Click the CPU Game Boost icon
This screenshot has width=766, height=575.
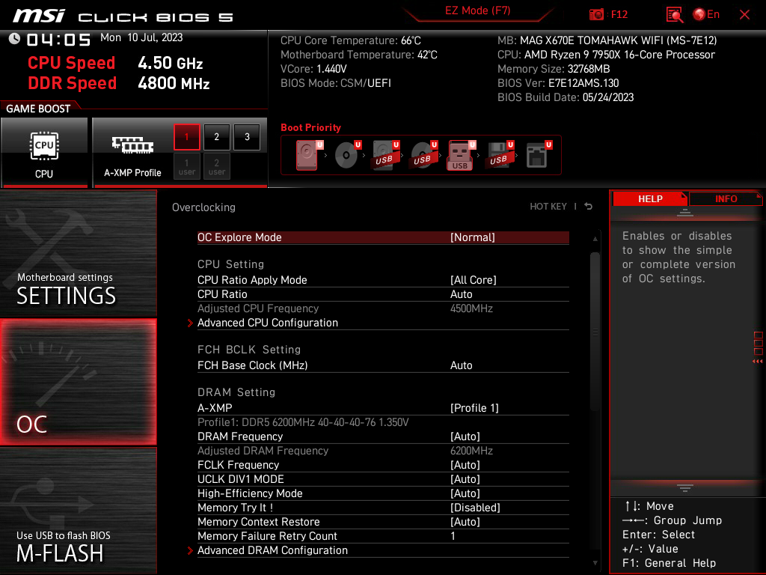pos(44,152)
